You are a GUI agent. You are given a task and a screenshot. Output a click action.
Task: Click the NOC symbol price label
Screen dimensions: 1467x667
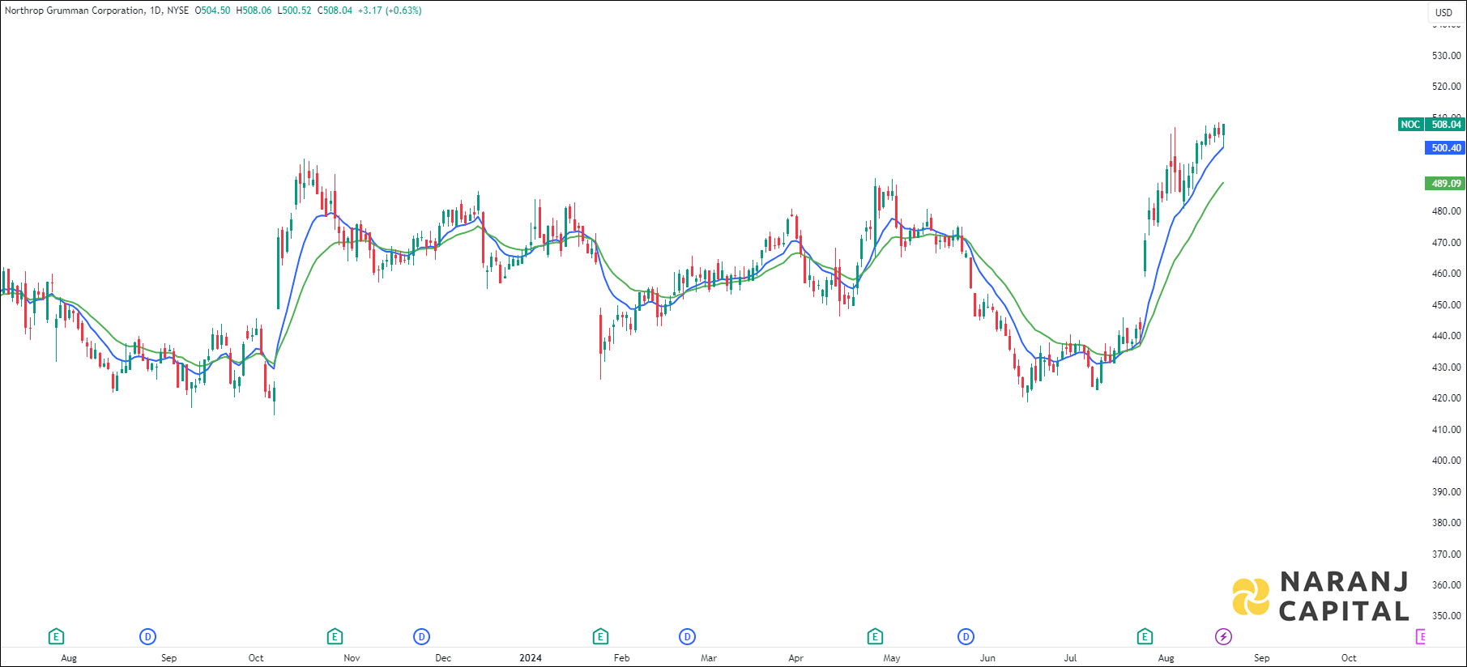click(1410, 125)
